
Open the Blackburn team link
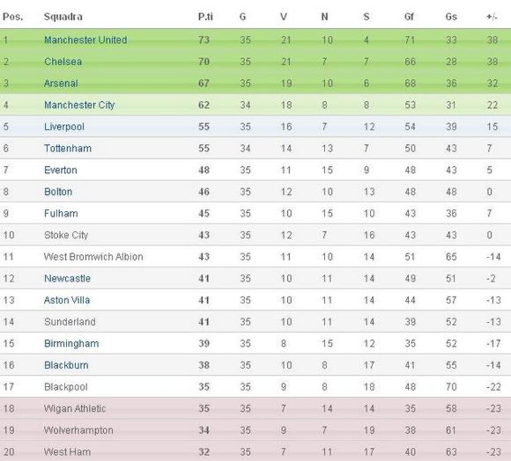click(66, 365)
